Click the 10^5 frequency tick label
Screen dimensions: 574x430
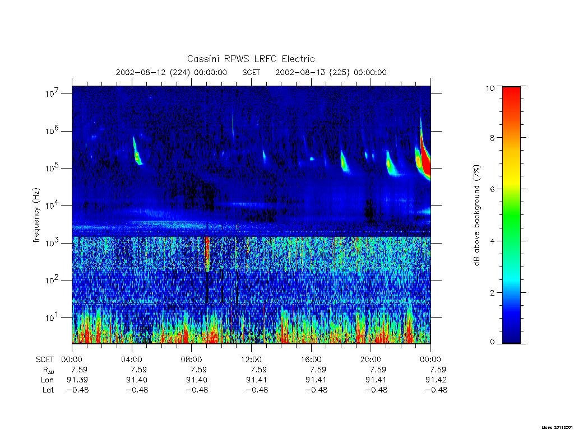click(53, 168)
